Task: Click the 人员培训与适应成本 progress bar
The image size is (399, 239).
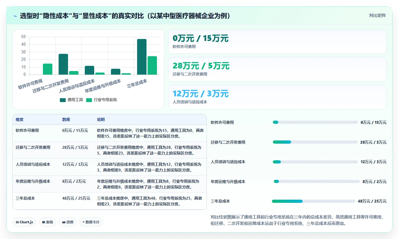Action: pos(315,162)
